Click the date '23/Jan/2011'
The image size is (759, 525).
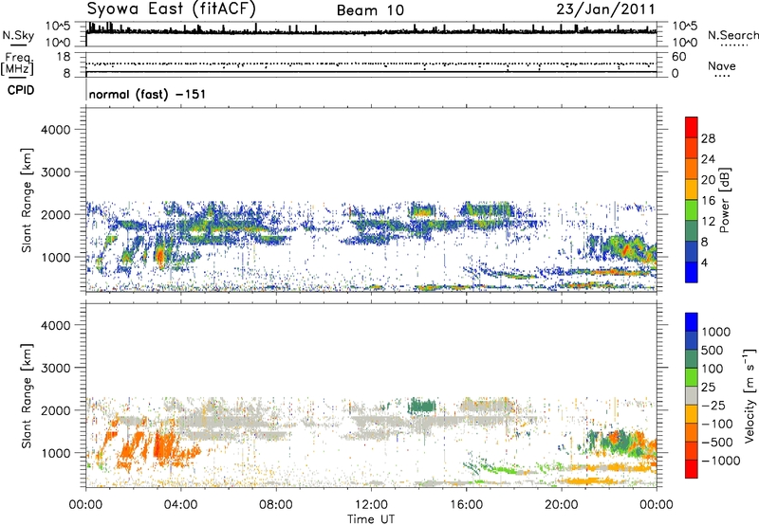coord(605,9)
